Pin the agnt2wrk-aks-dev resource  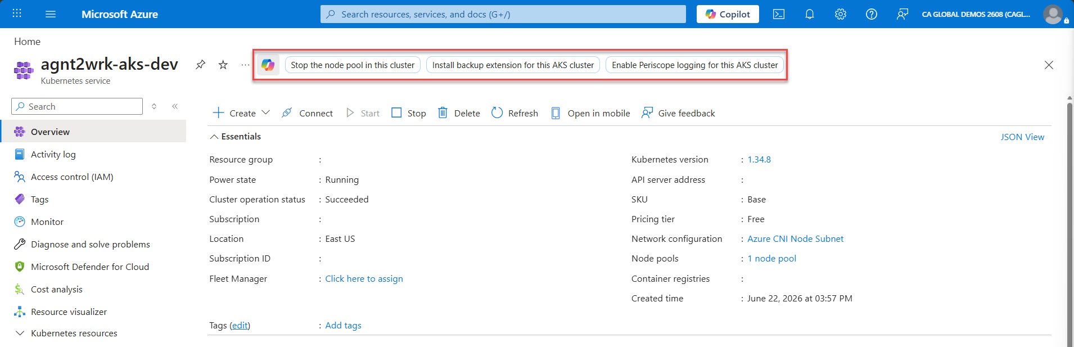pos(200,65)
